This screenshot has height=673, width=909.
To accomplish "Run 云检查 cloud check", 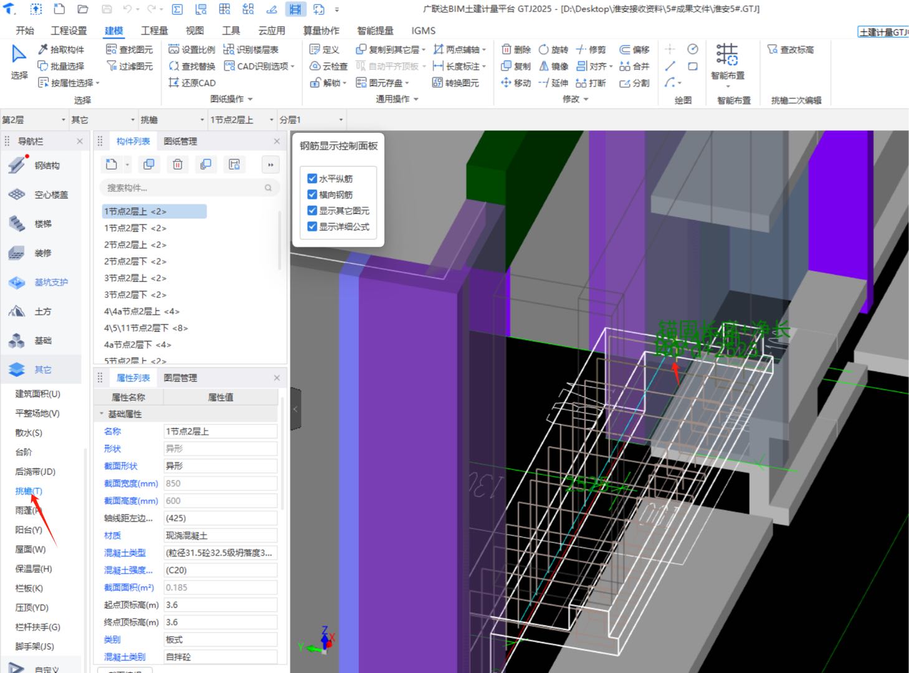I will (328, 66).
